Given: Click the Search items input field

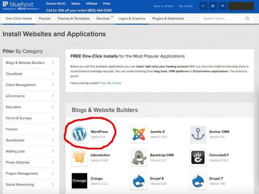Looking at the screenshot, I should 222,18.
